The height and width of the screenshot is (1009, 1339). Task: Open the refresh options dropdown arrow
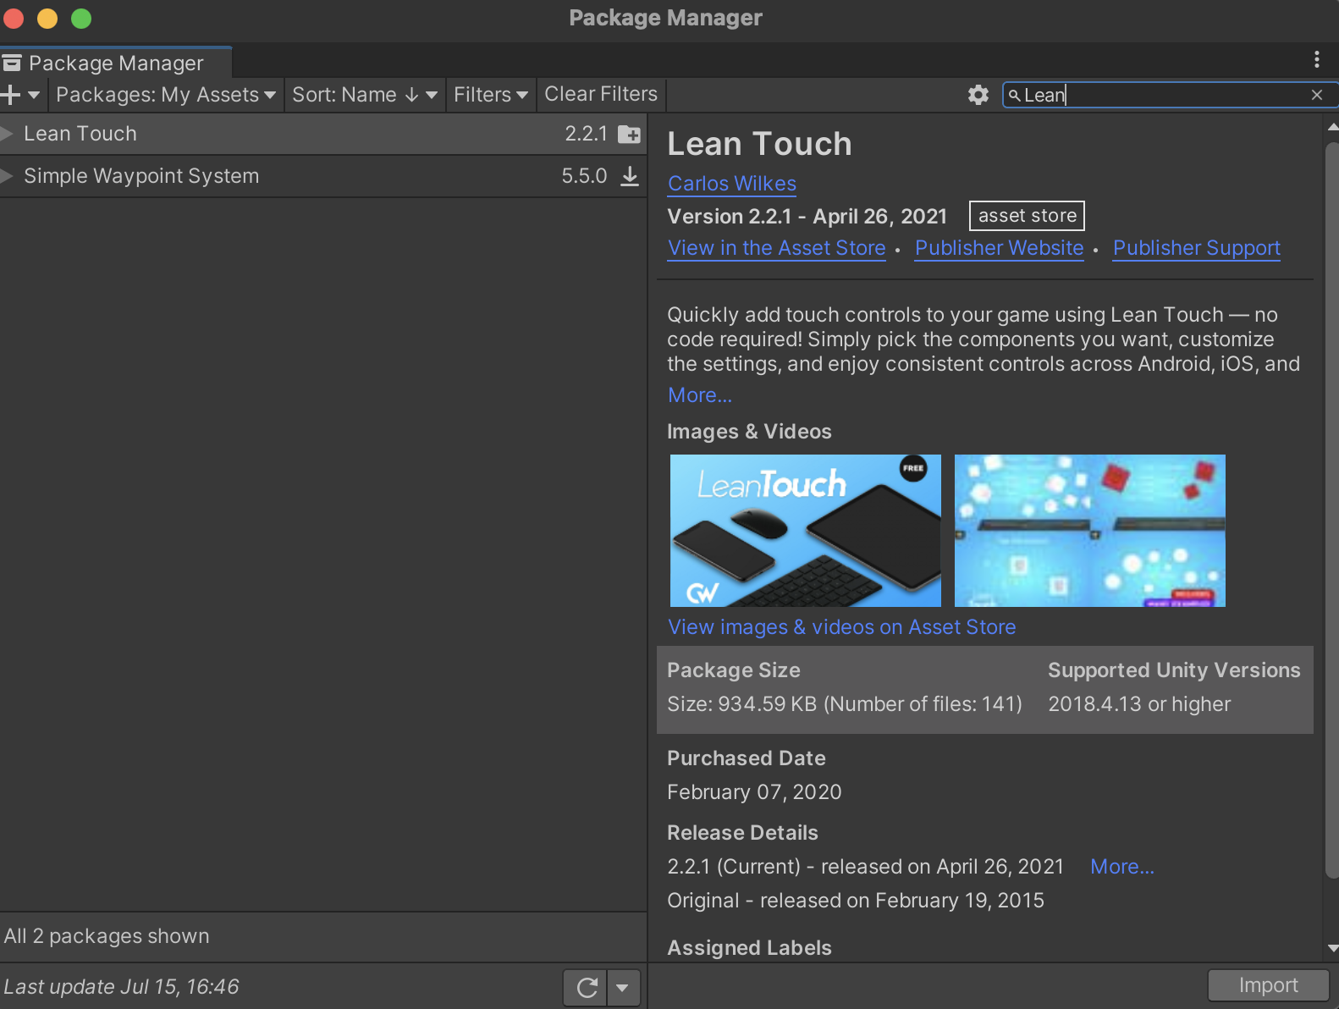coord(623,987)
